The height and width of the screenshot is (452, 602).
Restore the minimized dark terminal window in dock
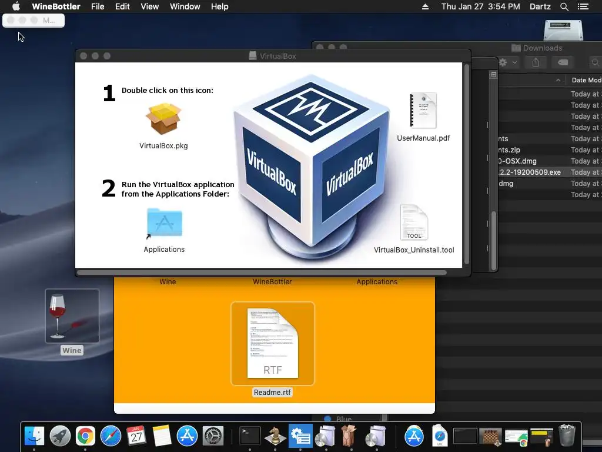pos(465,436)
